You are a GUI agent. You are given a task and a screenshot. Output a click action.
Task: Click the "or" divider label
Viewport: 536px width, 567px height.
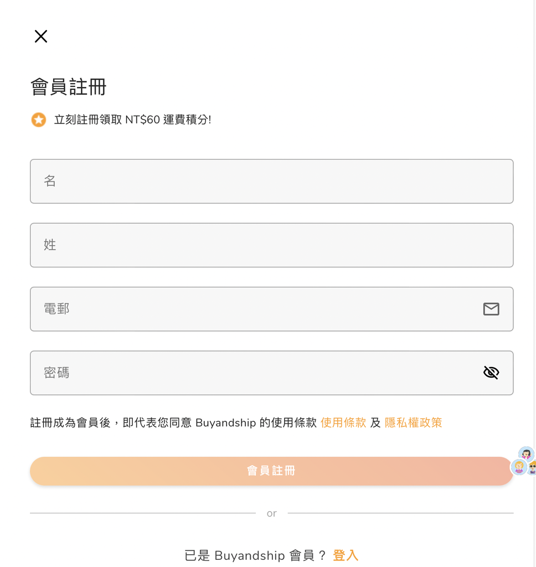[272, 513]
